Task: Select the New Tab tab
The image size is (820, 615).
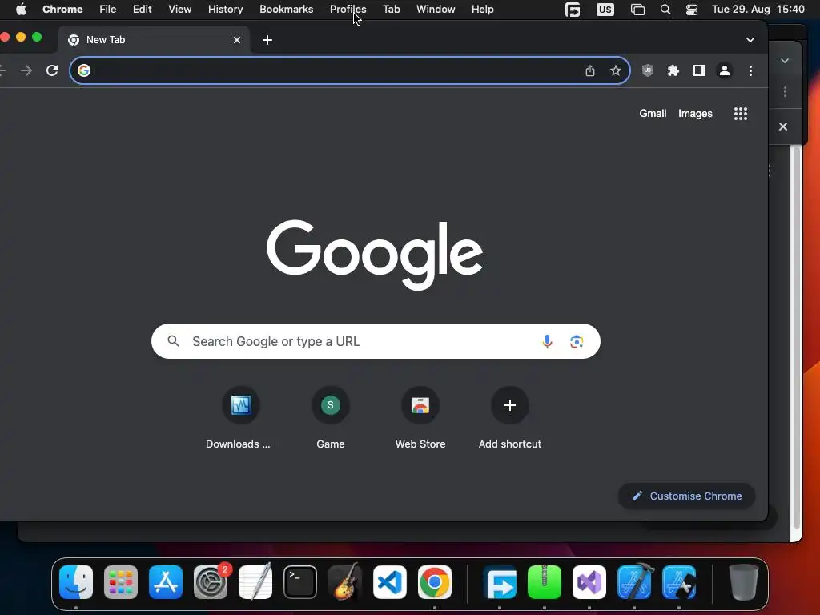Action: click(x=153, y=40)
